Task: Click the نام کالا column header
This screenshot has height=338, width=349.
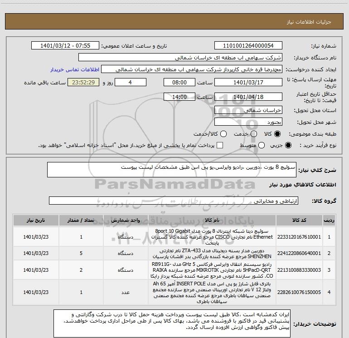Action: click(x=212, y=220)
